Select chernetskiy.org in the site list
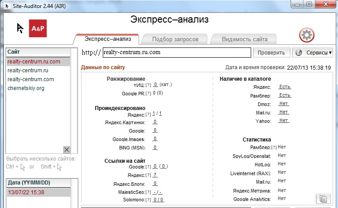This screenshot has width=338, height=208. pos(38,88)
